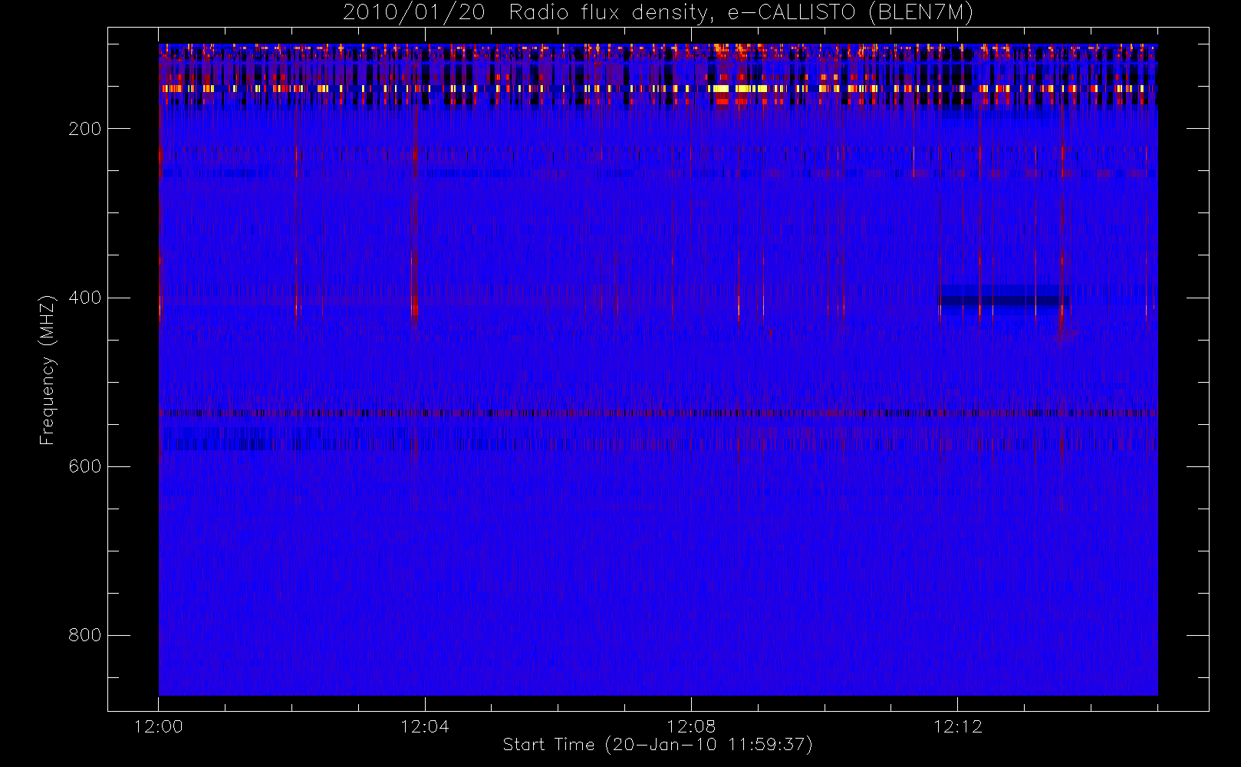
Task: Select the '400' frequency axis label
Action: pos(85,298)
